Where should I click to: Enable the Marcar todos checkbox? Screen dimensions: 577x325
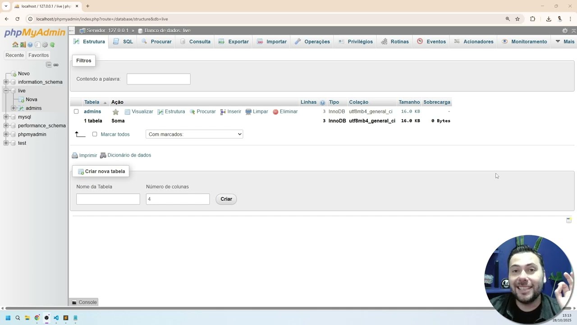pos(95,134)
